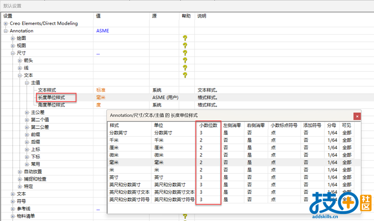Open help for the 尺寸 row
This screenshot has width=374, height=221.
(185, 53)
